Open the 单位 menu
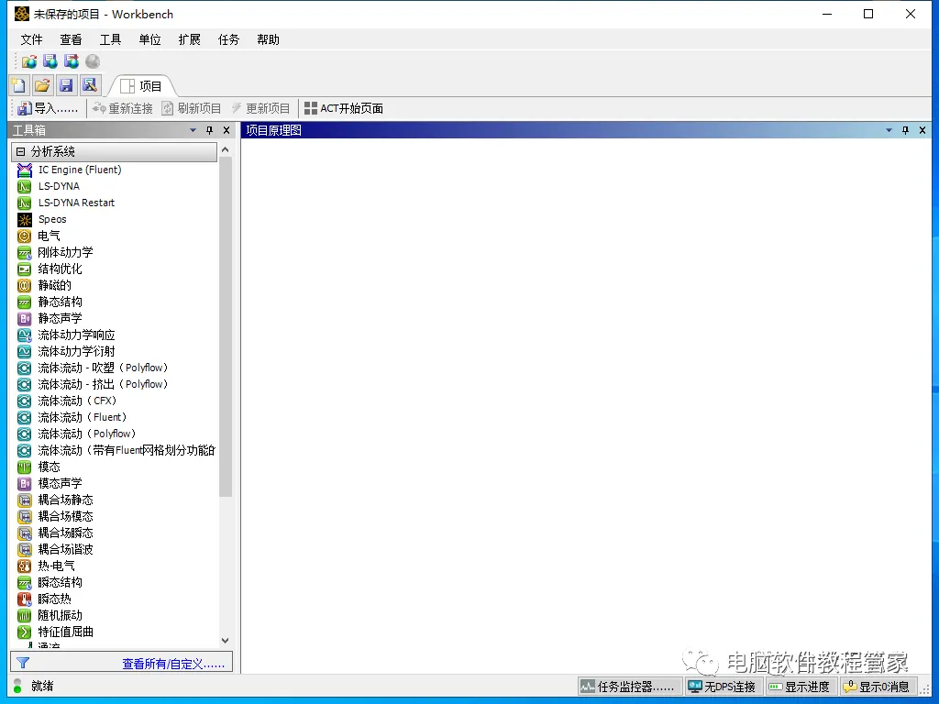939x704 pixels. tap(149, 39)
